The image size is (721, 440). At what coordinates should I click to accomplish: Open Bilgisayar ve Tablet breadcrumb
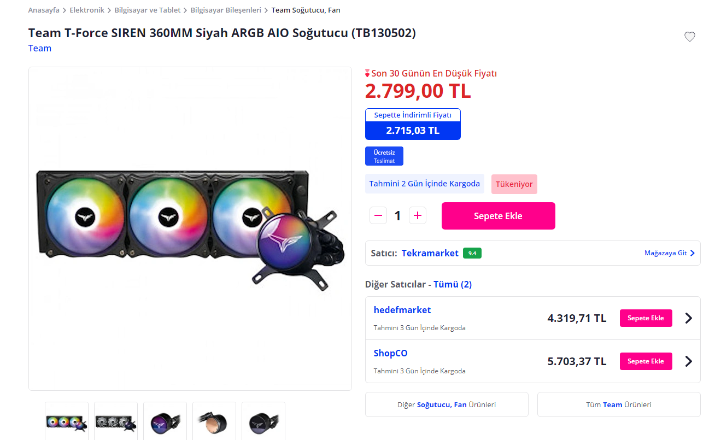(x=147, y=10)
